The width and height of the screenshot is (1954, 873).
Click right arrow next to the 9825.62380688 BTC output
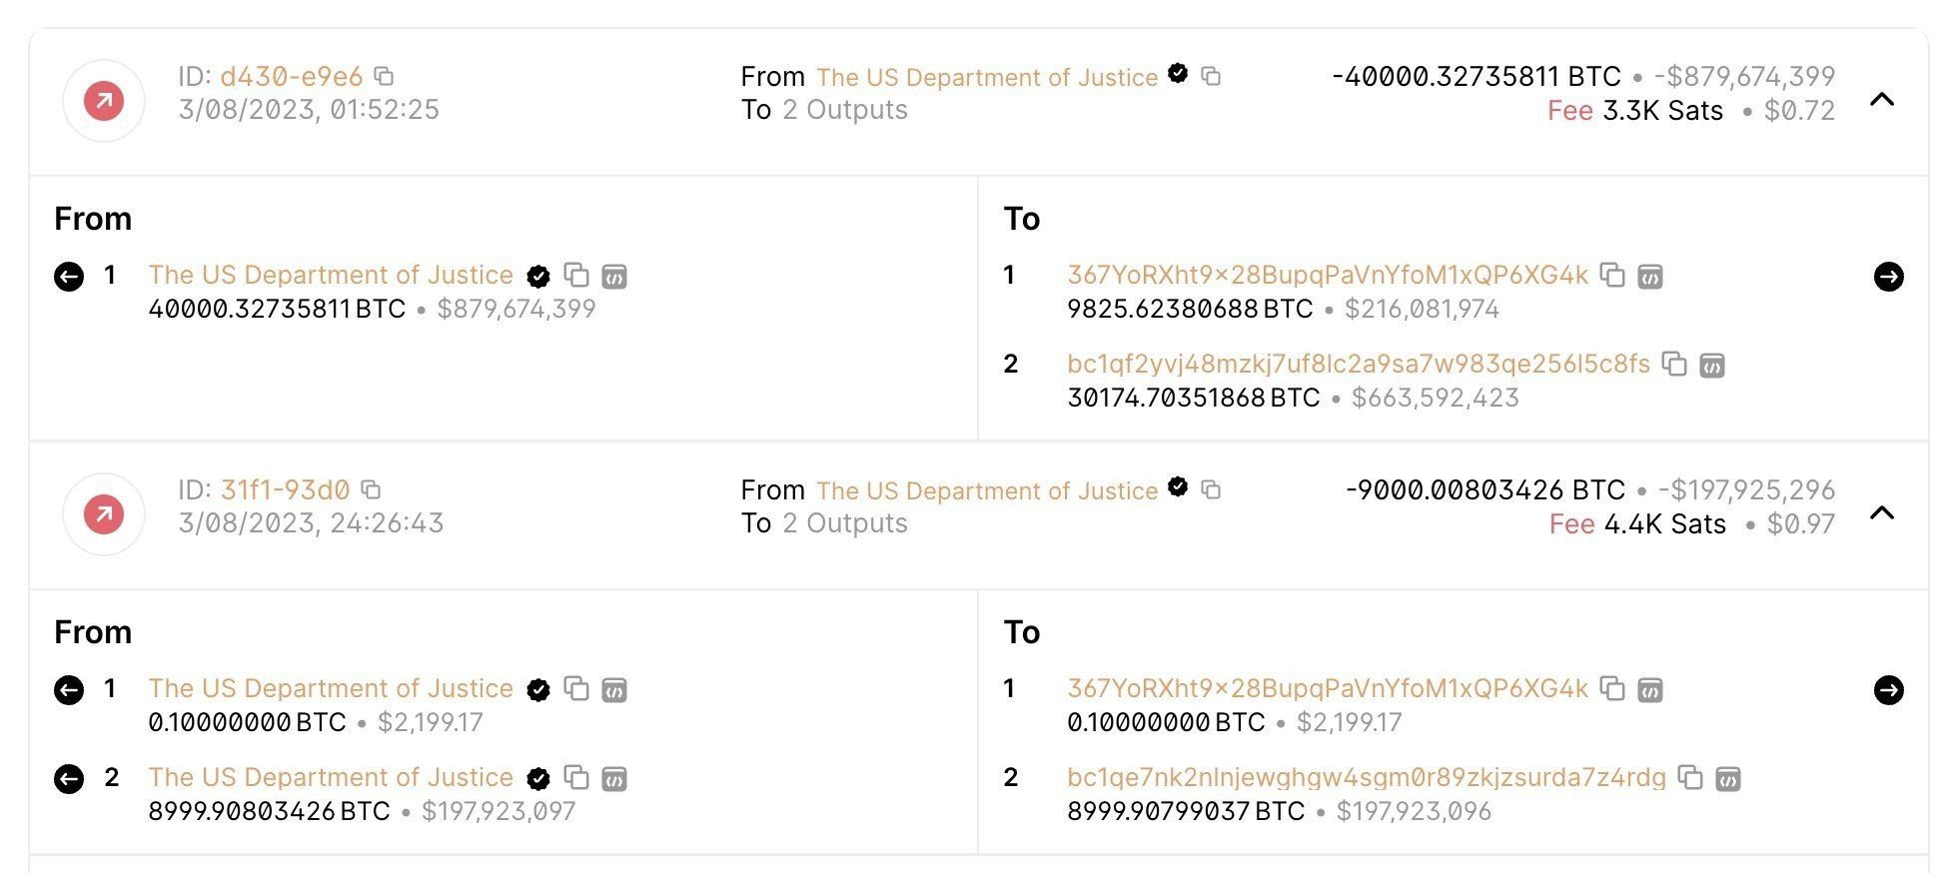1888,276
